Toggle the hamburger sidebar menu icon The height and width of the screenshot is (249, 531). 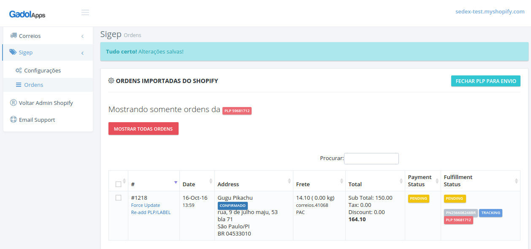pyautogui.click(x=85, y=13)
